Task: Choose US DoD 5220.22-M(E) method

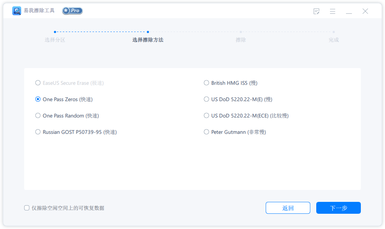Action: coord(207,99)
